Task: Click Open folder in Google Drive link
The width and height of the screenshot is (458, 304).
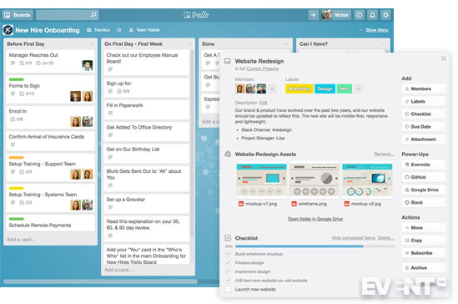Action: pyautogui.click(x=315, y=219)
